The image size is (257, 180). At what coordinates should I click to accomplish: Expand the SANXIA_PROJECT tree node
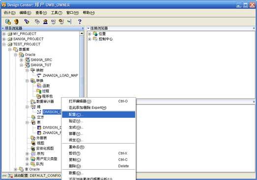pos(4,39)
